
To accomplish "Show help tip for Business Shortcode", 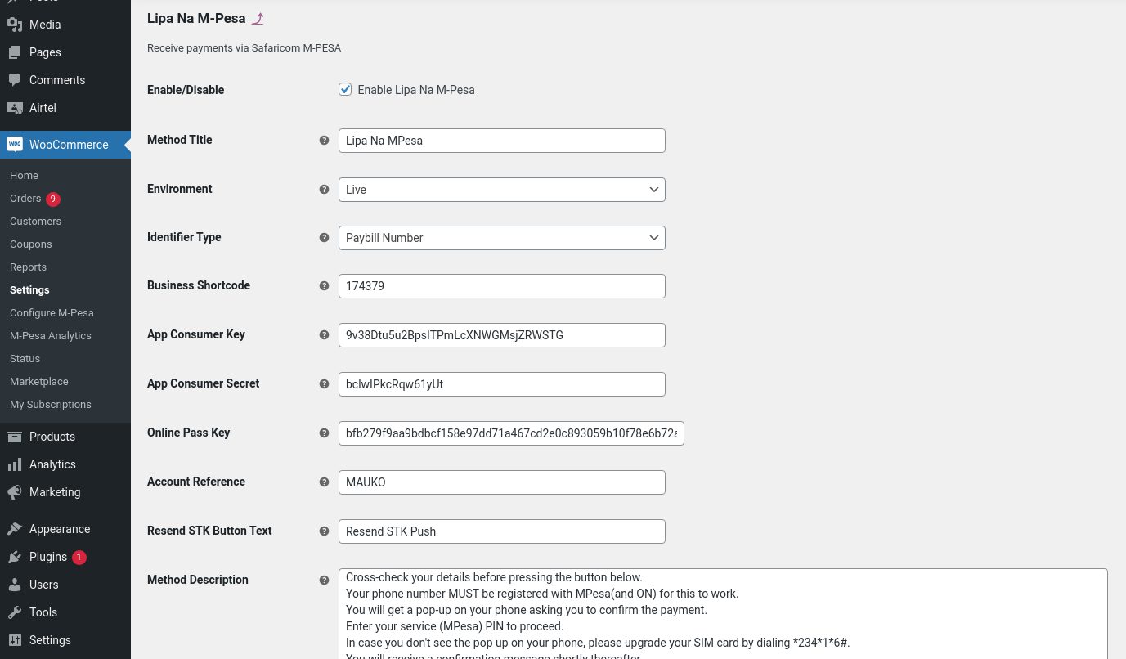I will click(324, 285).
